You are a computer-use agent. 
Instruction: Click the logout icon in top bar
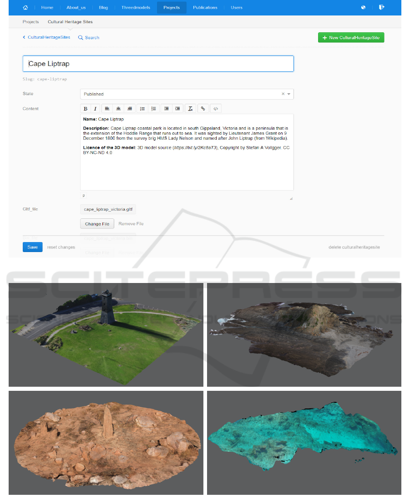[x=381, y=7]
